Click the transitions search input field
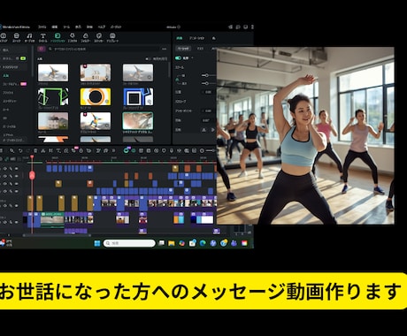407x336 pixels. click(104, 49)
